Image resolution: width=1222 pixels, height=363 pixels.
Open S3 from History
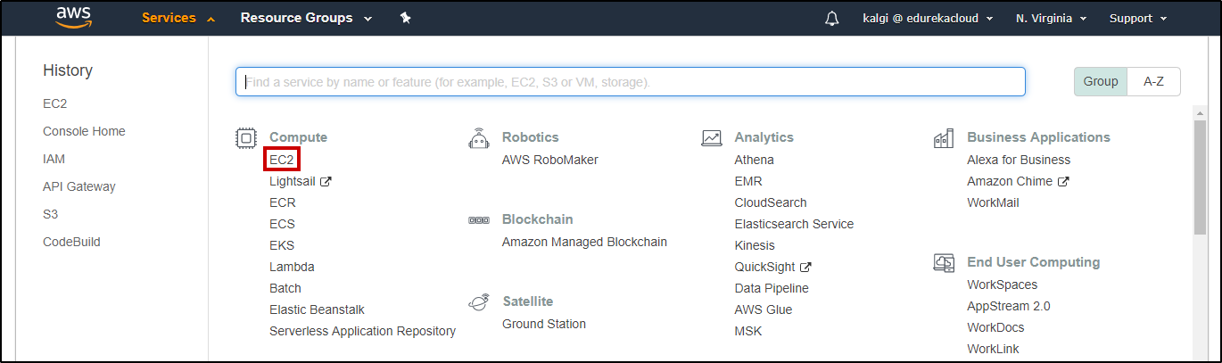point(52,214)
